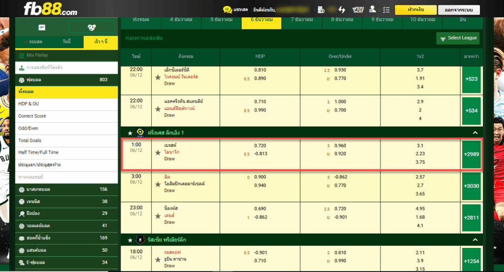Open the account statement coin document icon
The height and width of the screenshot is (272, 504).
(x=321, y=10)
